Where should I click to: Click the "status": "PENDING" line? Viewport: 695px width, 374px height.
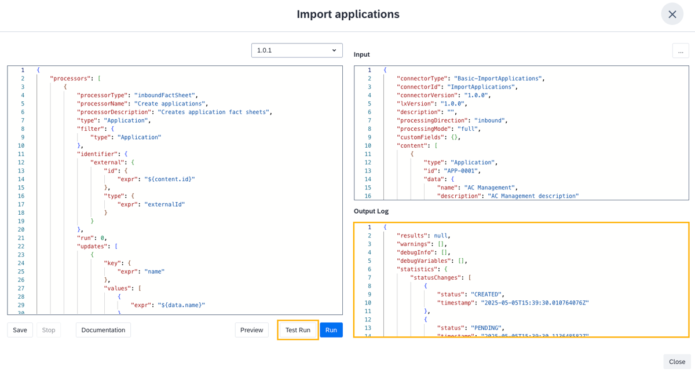471,328
